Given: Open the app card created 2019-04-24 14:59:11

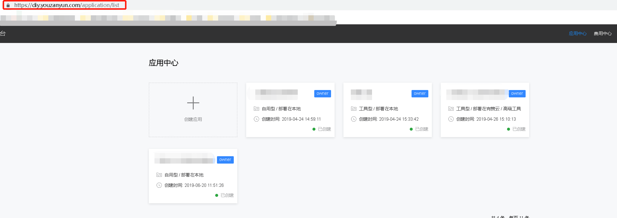Looking at the screenshot, I should click(x=290, y=110).
